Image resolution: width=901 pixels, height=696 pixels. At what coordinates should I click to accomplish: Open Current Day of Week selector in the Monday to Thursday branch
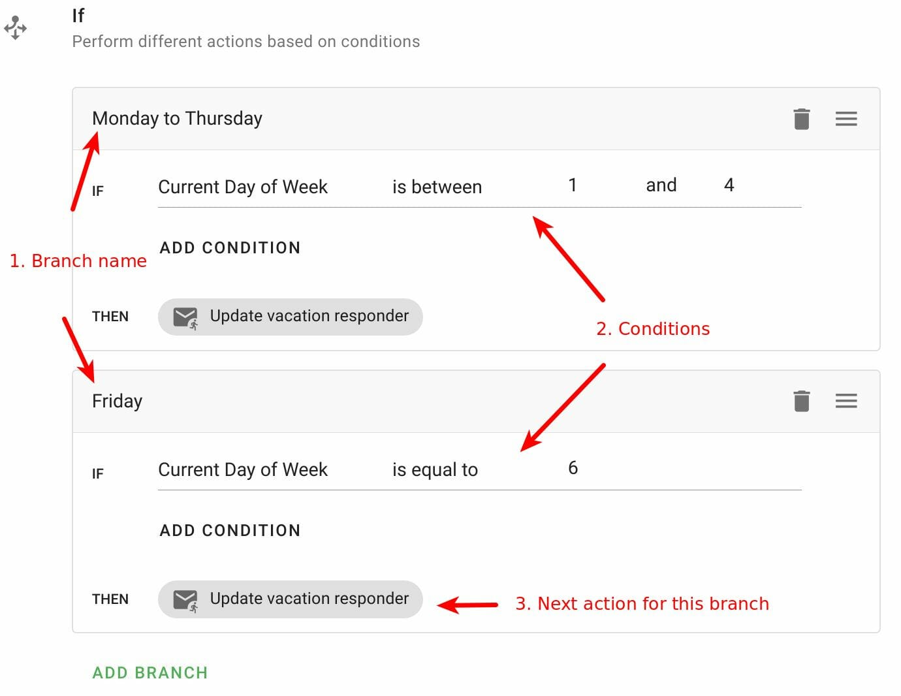[243, 187]
